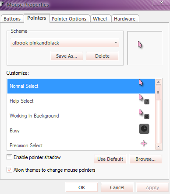Open the albook pinkandblack scheme dropdown
170x194 pixels.
pyautogui.click(x=65, y=43)
